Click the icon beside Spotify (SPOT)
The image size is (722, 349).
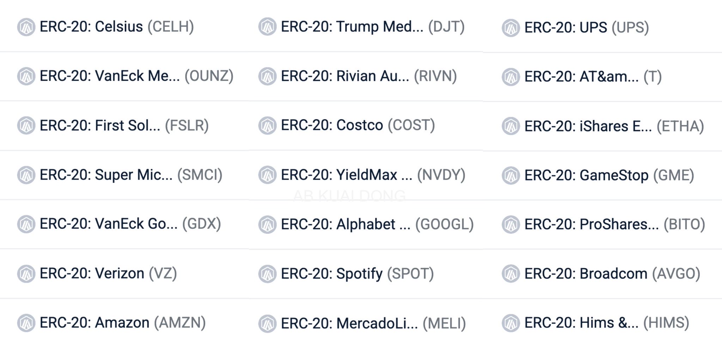tap(267, 274)
